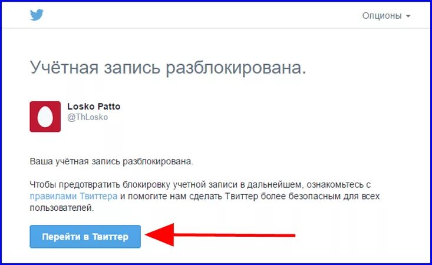
Task: Click the Twitter bird logo
Action: click(37, 15)
